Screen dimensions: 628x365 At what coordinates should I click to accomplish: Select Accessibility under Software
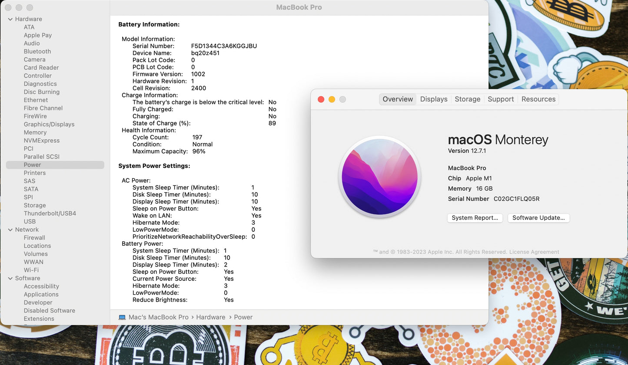coord(41,286)
